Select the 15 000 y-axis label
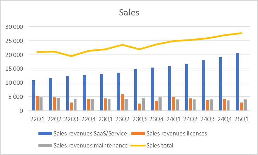Screen dimensions: 258x155 pyautogui.click(x=14, y=69)
